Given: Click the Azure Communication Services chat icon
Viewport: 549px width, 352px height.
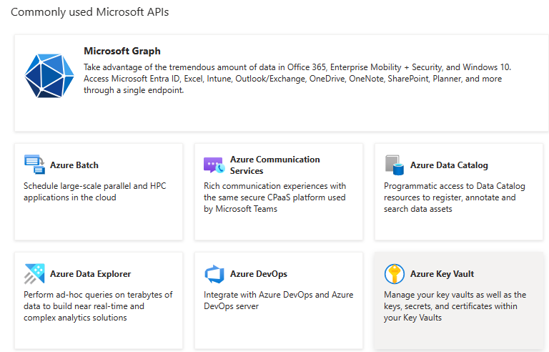Looking at the screenshot, I should tap(214, 165).
